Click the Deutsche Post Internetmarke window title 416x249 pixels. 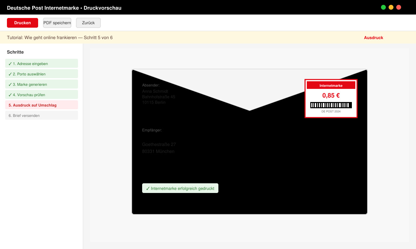point(64,8)
